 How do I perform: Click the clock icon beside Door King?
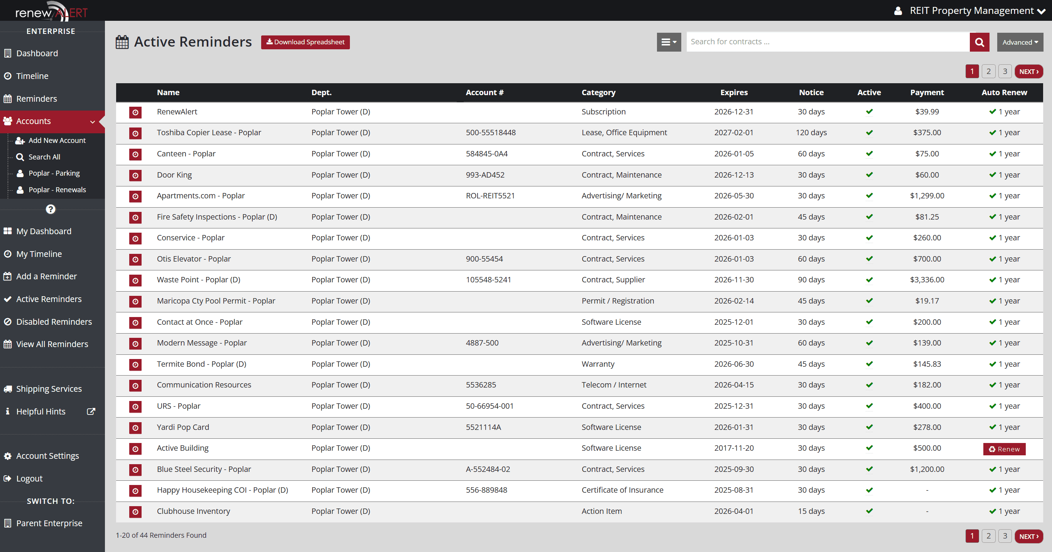(x=135, y=175)
